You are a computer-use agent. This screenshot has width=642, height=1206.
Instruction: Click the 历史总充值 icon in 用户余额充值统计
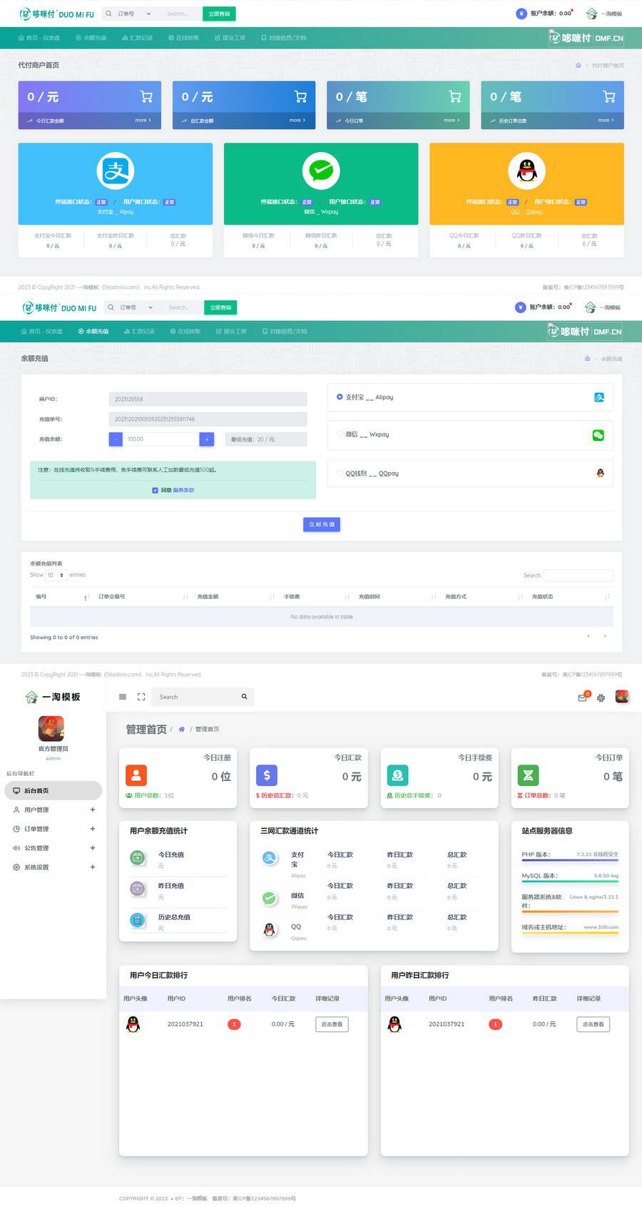point(138,920)
